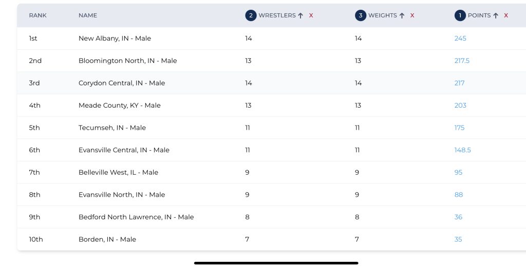This screenshot has width=526, height=268.
Task: Open Corydon Central's 217 points link
Action: [459, 83]
